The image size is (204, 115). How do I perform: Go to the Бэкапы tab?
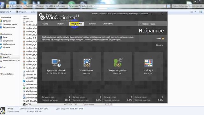[x=92, y=24]
